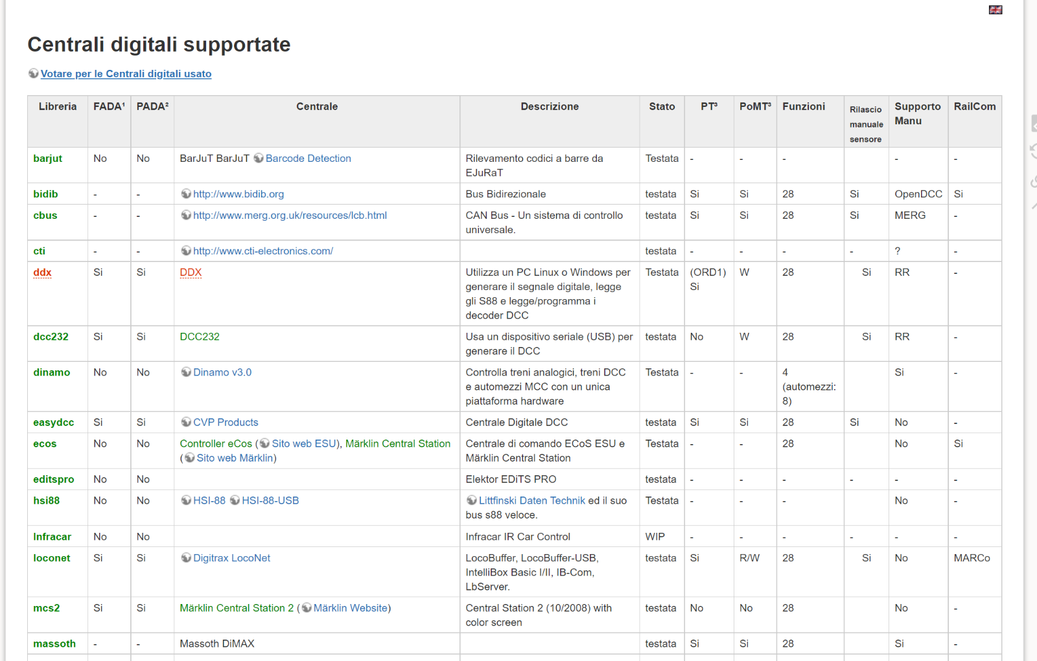Click the English flag language icon
This screenshot has width=1037, height=661.
[995, 10]
